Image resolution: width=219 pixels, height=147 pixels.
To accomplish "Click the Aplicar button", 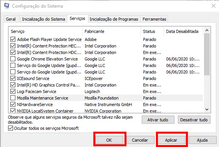I will point(171,140).
